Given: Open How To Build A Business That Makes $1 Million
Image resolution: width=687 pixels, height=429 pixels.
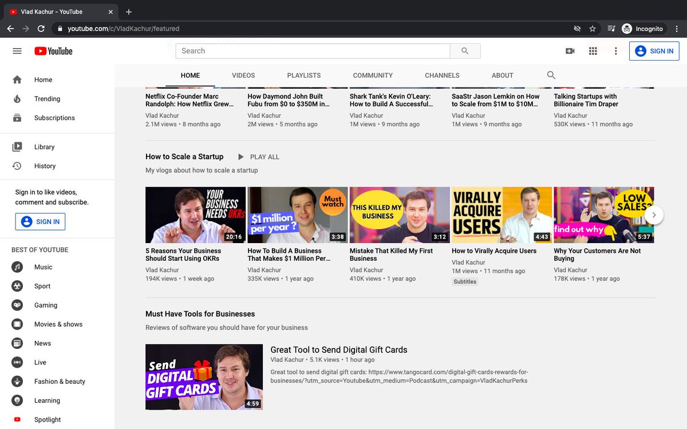Looking at the screenshot, I should click(x=289, y=255).
